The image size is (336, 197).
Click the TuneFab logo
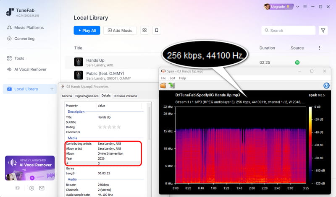[x=10, y=12]
